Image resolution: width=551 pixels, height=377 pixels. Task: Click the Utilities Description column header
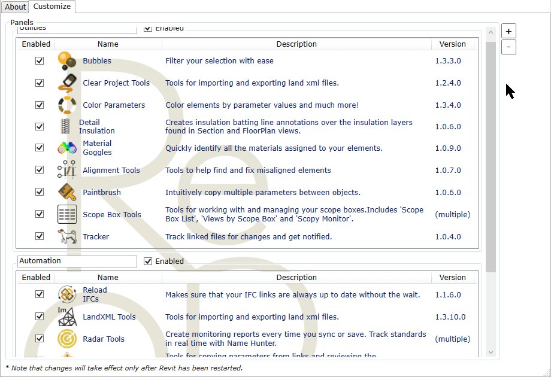coord(296,44)
